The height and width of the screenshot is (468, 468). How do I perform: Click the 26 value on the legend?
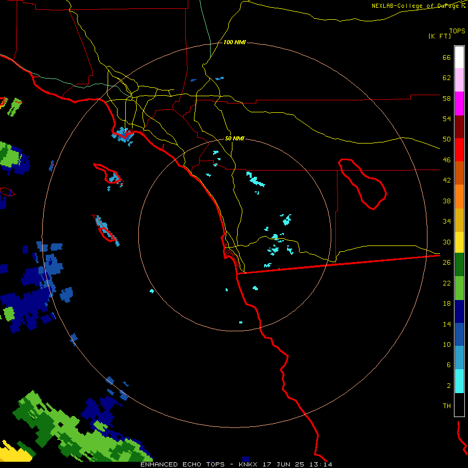(447, 263)
